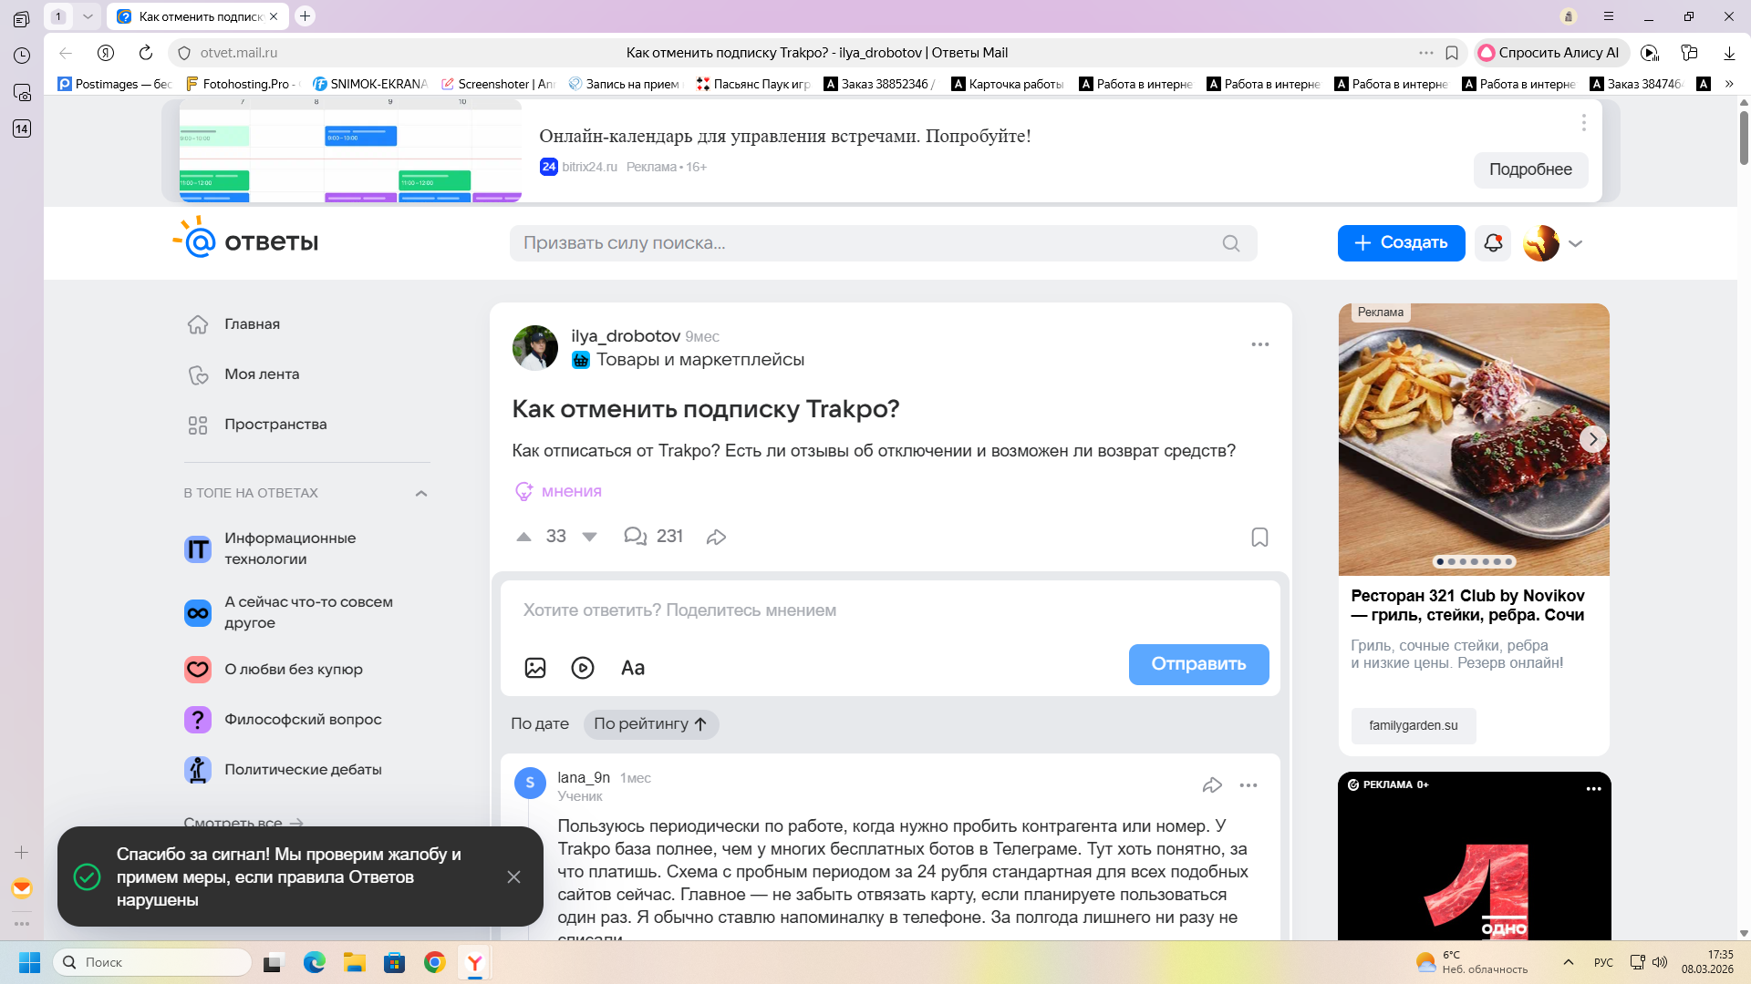The image size is (1751, 984).
Task: Open the notifications bell
Action: [1493, 243]
